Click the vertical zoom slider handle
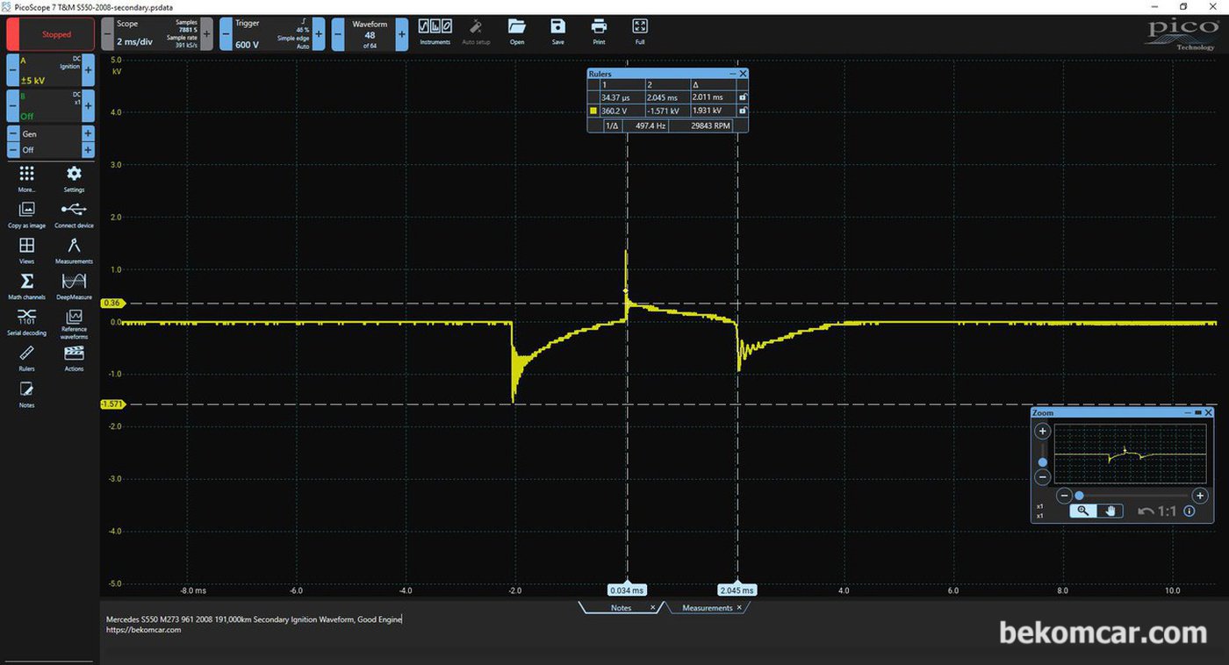Viewport: 1229px width, 665px height. (1042, 462)
